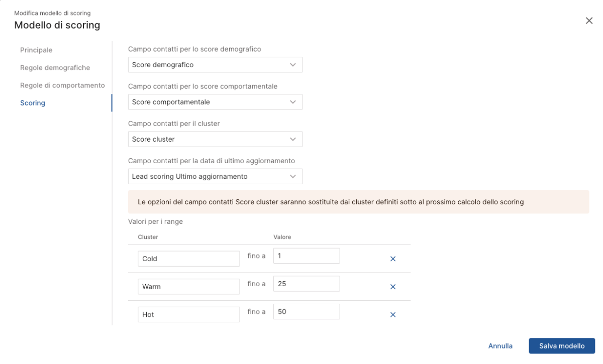Viewport: 603px width, 364px height.
Task: Click the Warm value field showing 25
Action: [306, 284]
